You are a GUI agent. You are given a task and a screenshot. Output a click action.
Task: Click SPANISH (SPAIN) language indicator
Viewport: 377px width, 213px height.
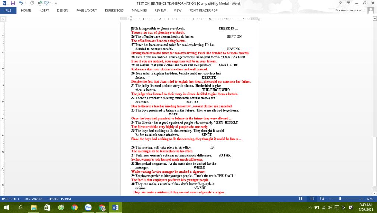pyautogui.click(x=60, y=199)
